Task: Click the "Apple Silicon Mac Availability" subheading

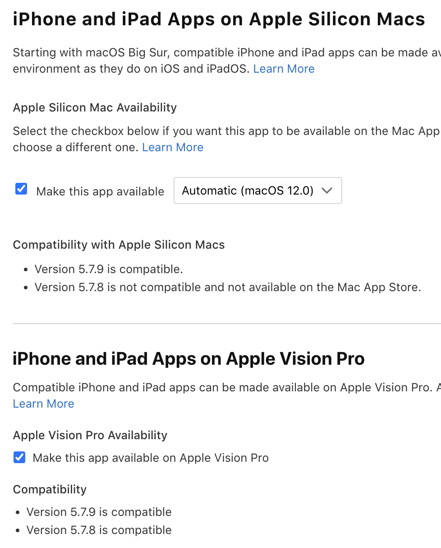Action: tap(95, 108)
